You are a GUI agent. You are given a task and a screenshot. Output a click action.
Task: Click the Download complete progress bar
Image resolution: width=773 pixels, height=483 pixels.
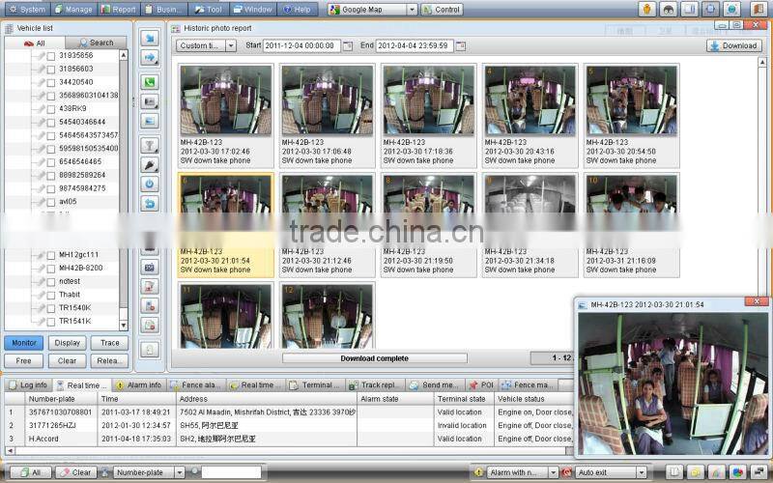(375, 358)
